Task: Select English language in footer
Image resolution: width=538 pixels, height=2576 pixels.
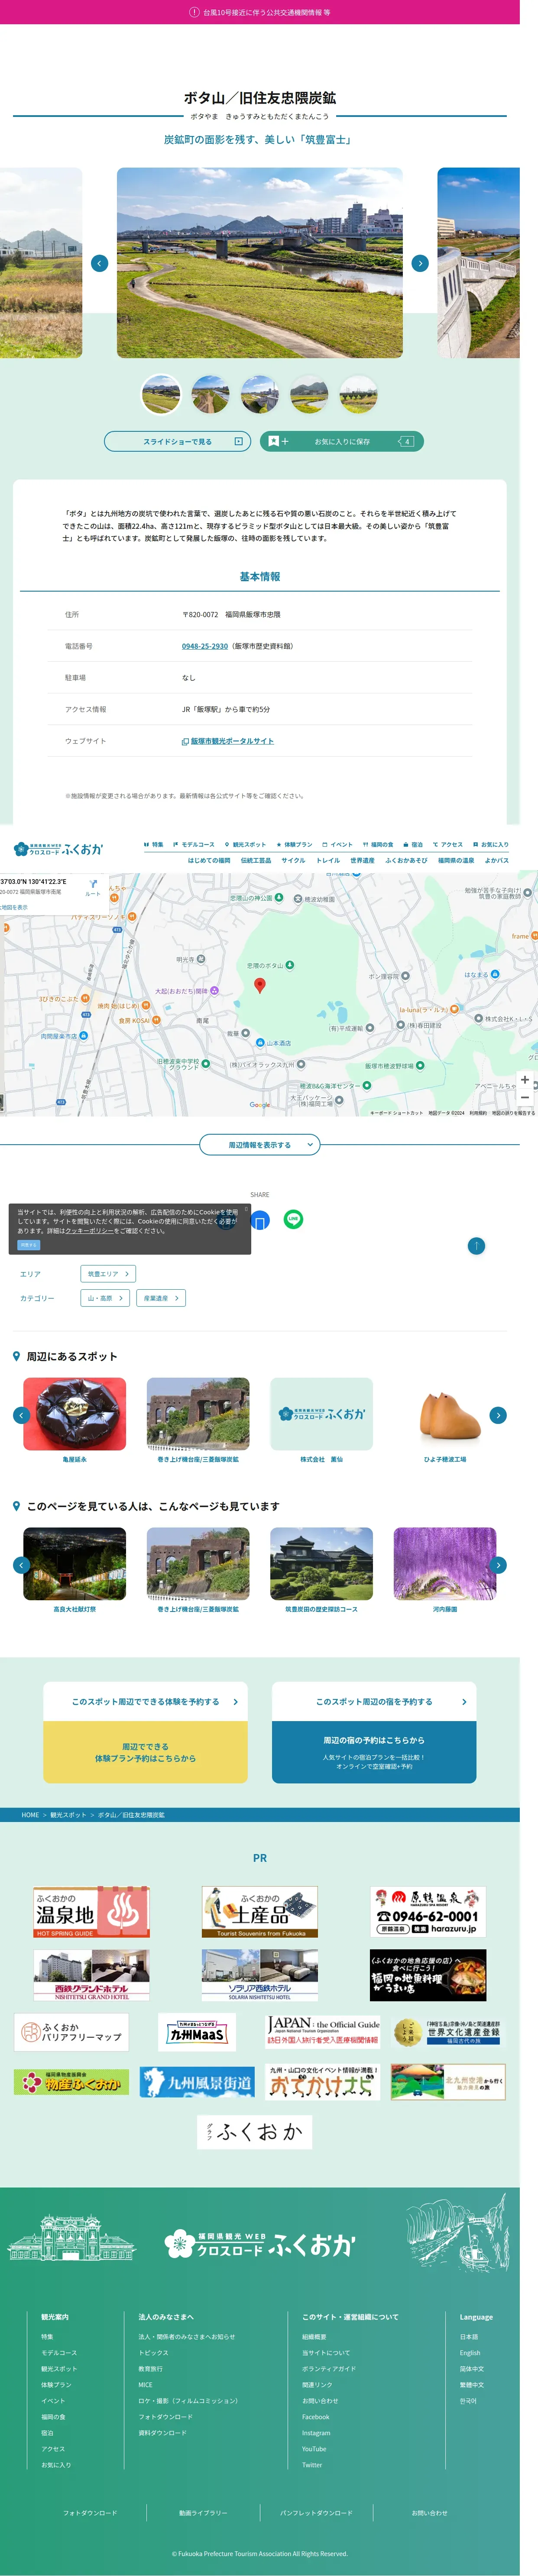Action: coord(470,2353)
